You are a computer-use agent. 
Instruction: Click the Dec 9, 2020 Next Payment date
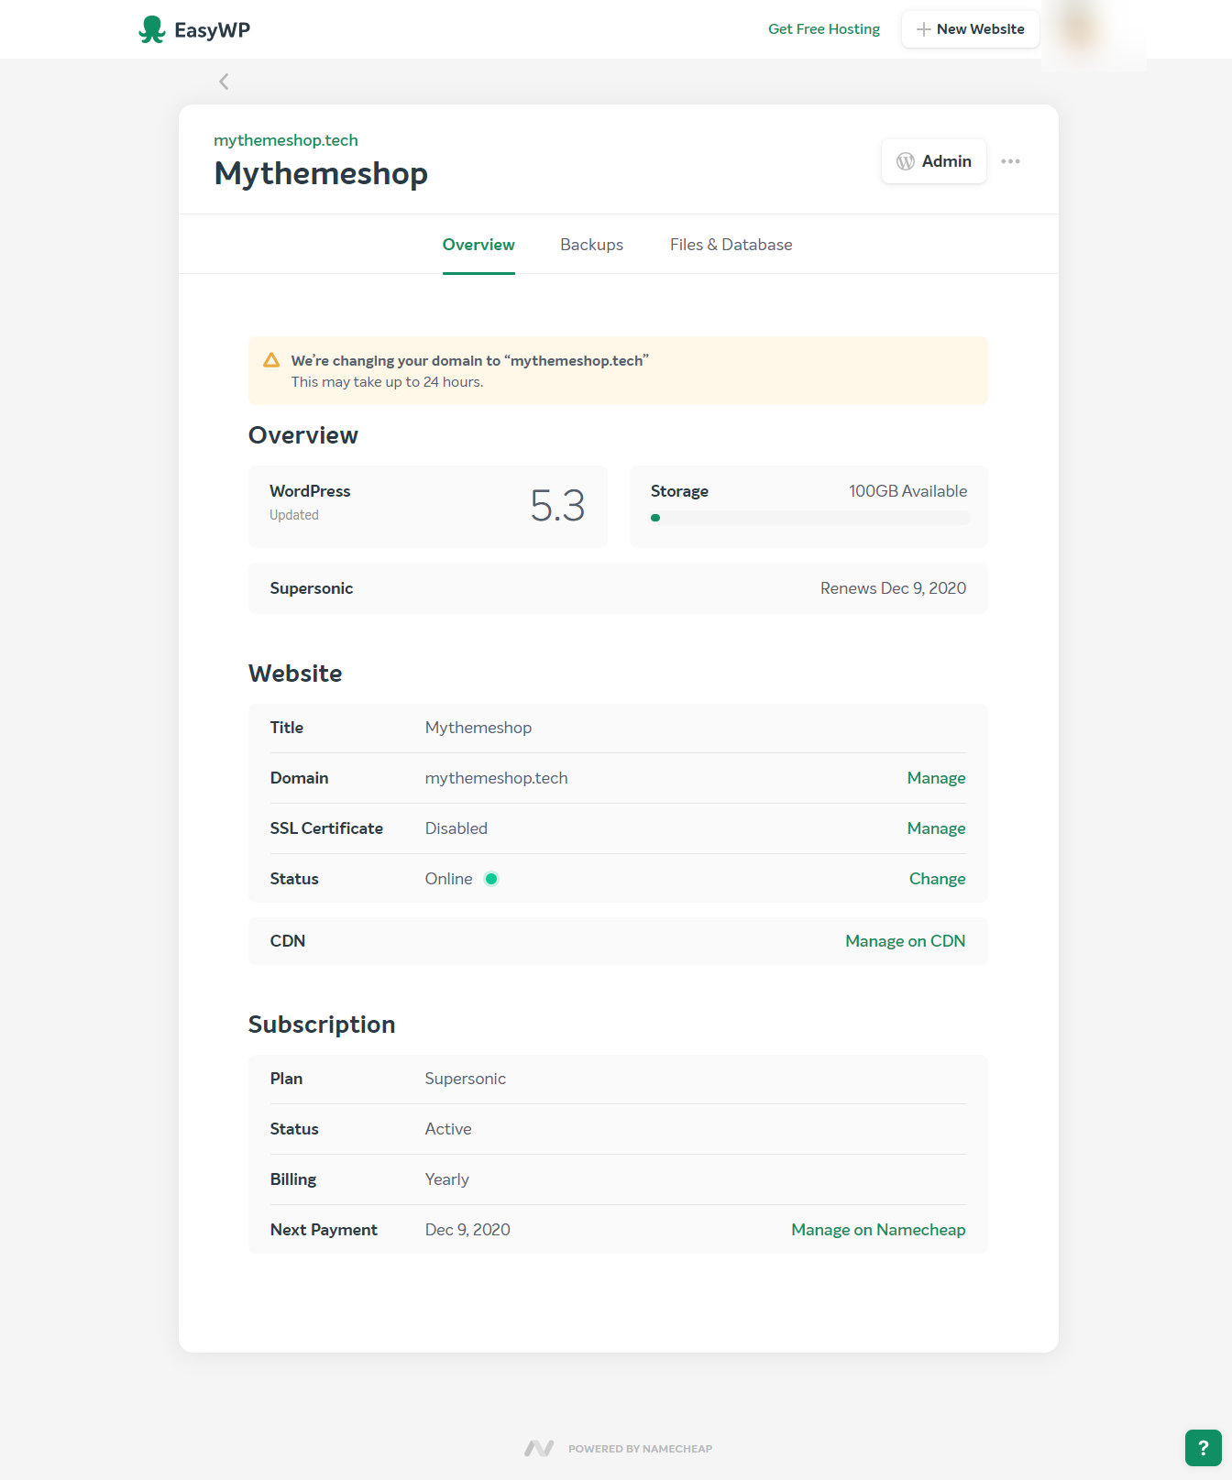coord(467,1230)
